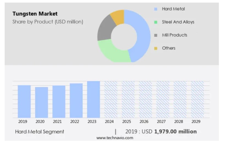Click the Hard Metal blue legend swatch

(x=156, y=9)
